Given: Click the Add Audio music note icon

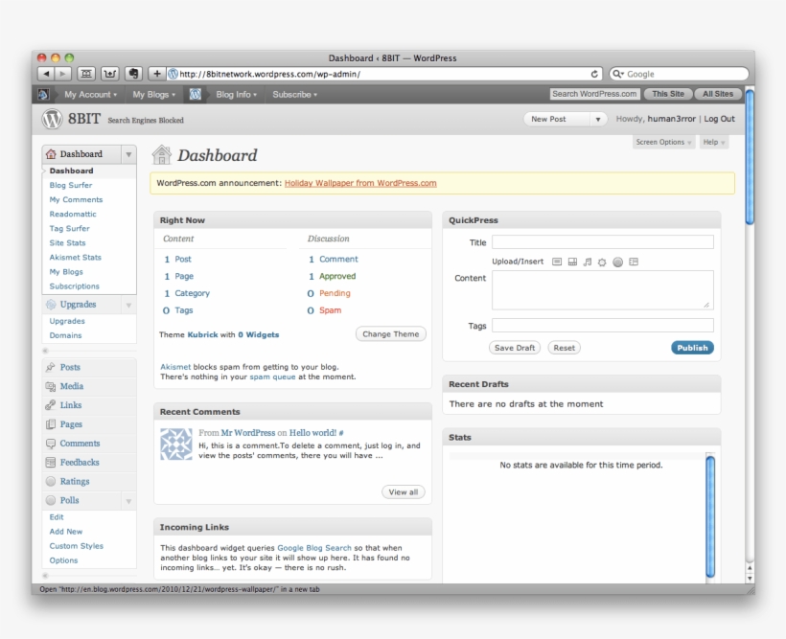Looking at the screenshot, I should click(x=588, y=262).
